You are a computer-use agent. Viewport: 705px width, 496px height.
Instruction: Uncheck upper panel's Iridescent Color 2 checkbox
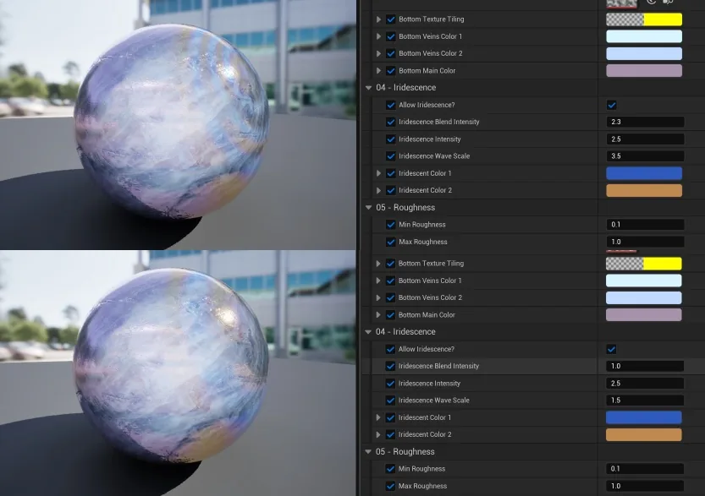coord(391,190)
